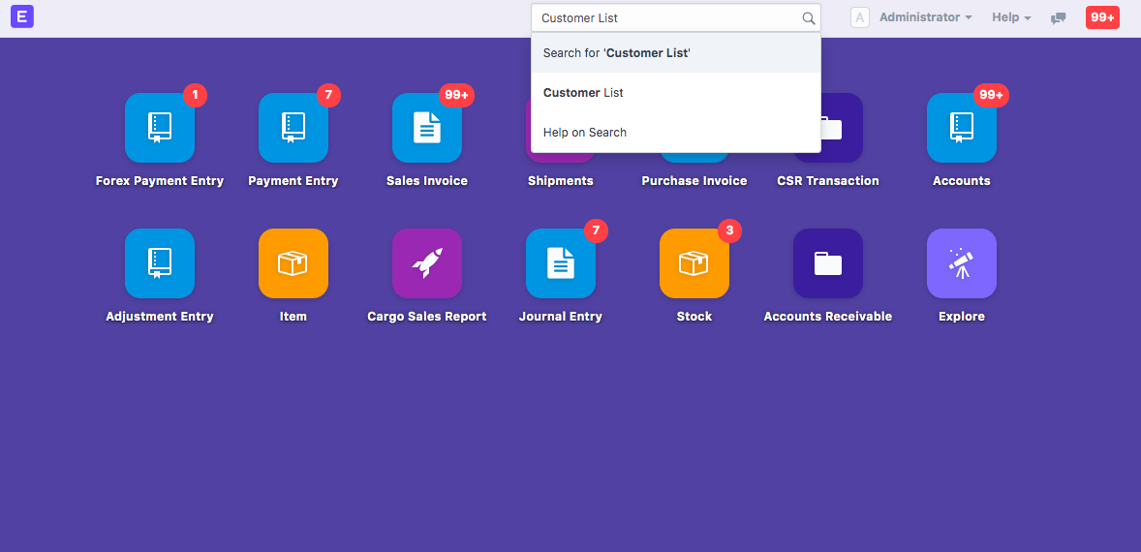This screenshot has width=1141, height=552.
Task: Click the Cargo Sales Report label
Action: pos(427,317)
